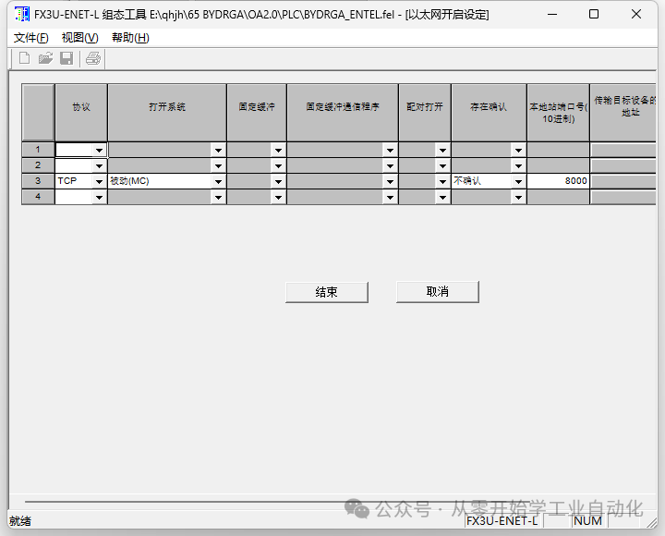Click the 固定缓冲通信程序 column header
Image resolution: width=665 pixels, height=536 pixels.
tap(343, 113)
